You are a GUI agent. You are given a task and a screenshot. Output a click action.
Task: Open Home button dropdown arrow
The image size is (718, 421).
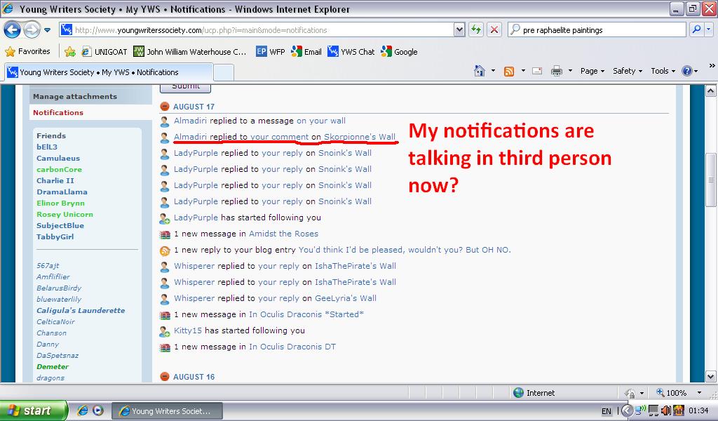pos(493,71)
